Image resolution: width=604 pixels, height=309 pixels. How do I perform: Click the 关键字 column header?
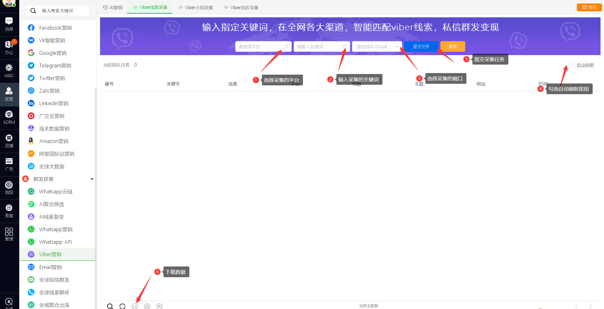coord(173,84)
